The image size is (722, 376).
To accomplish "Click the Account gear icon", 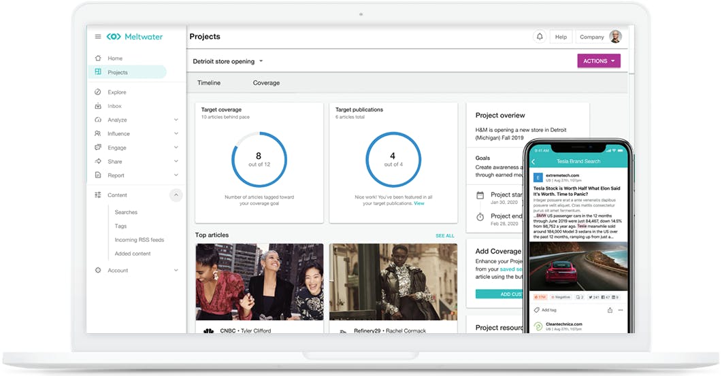I will tap(97, 270).
